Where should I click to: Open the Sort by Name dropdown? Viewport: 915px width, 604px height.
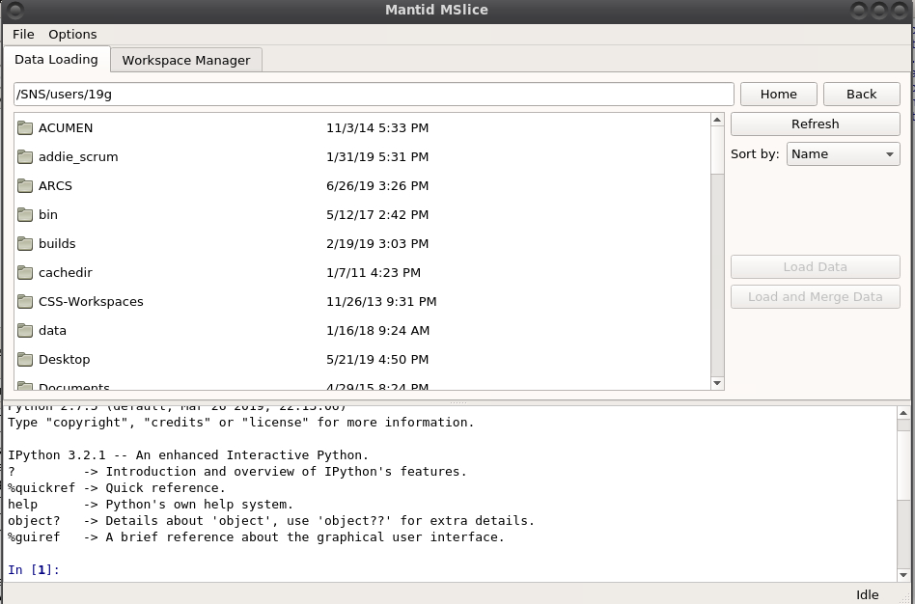tap(843, 154)
